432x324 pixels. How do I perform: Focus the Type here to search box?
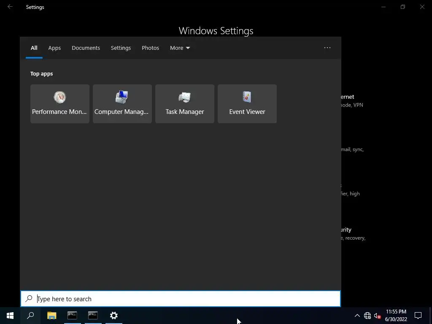click(x=181, y=299)
